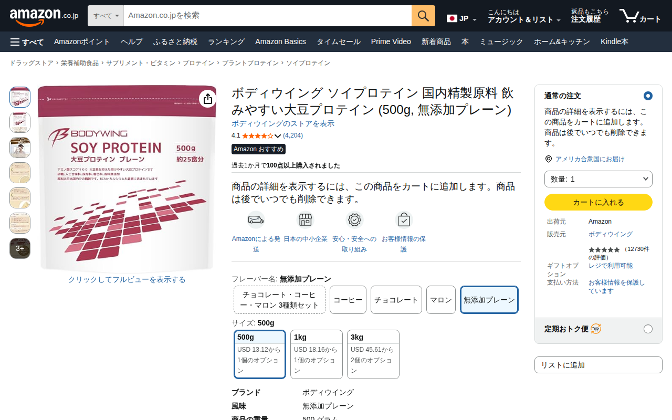Viewport: 672px width, 420px height.
Task: Select the 1kg size option
Action: pyautogui.click(x=317, y=354)
